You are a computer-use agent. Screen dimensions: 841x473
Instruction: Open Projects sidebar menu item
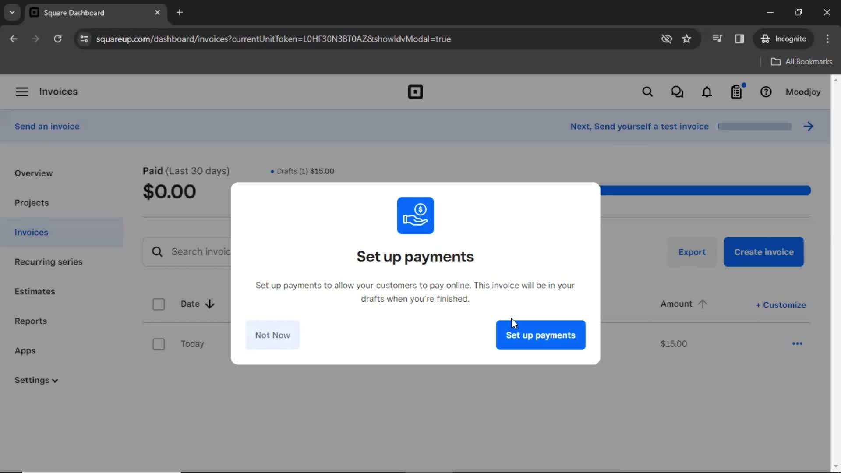pyautogui.click(x=31, y=203)
